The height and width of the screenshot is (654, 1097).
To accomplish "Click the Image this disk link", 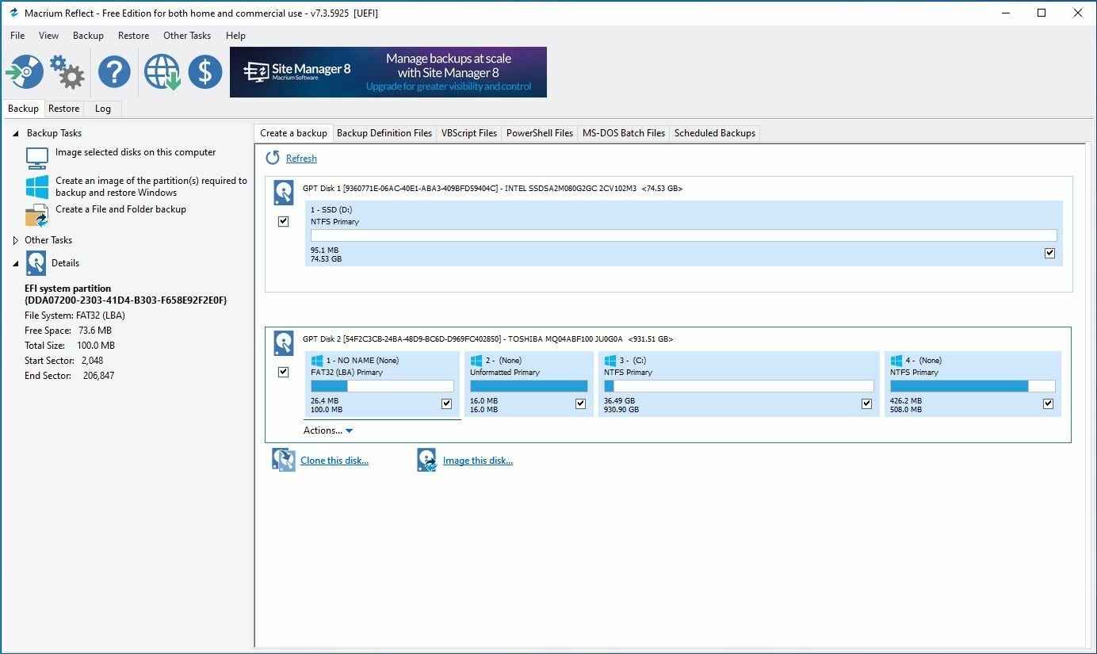I will pyautogui.click(x=478, y=461).
